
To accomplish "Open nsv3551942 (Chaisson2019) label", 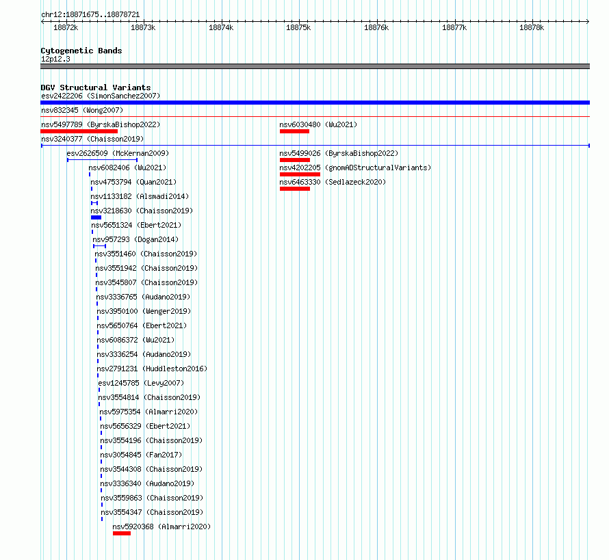I will [147, 268].
